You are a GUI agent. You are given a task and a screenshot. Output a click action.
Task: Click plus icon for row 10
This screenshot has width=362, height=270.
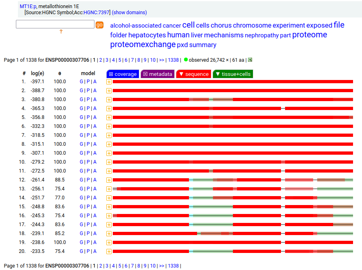coord(109,162)
